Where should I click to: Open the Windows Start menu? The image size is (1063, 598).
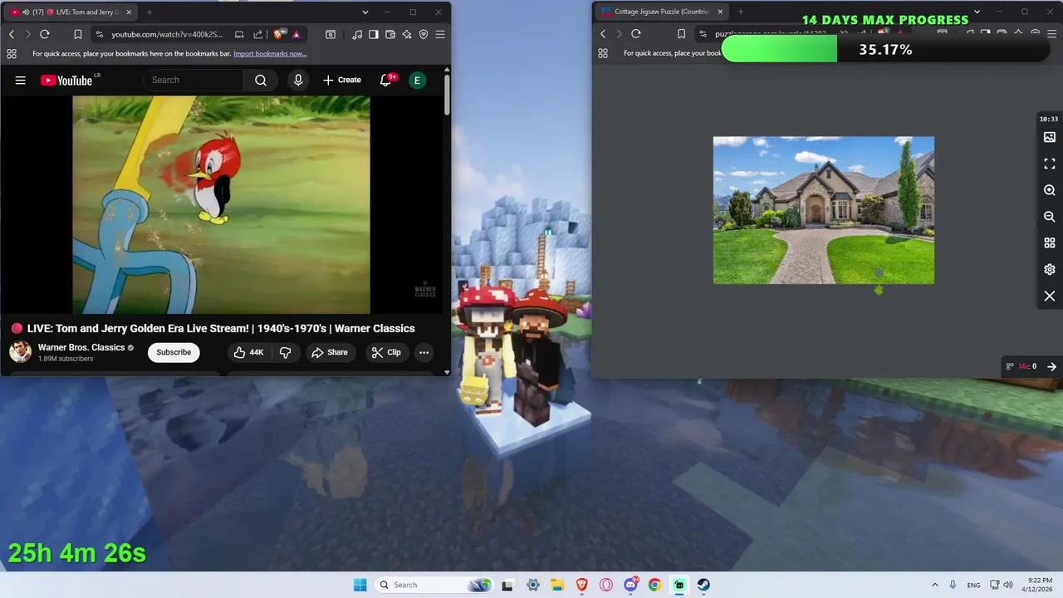pyautogui.click(x=360, y=585)
